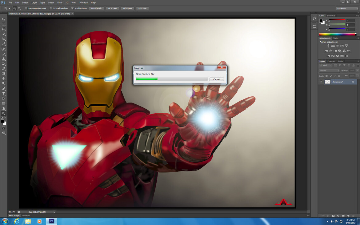
Task: Hide the Background layer with eye icon
Action: [321, 82]
